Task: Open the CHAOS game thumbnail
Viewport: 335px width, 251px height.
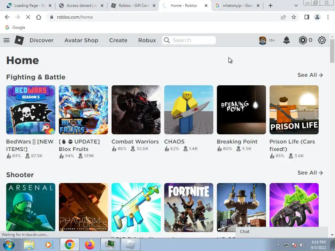Action: (x=189, y=110)
